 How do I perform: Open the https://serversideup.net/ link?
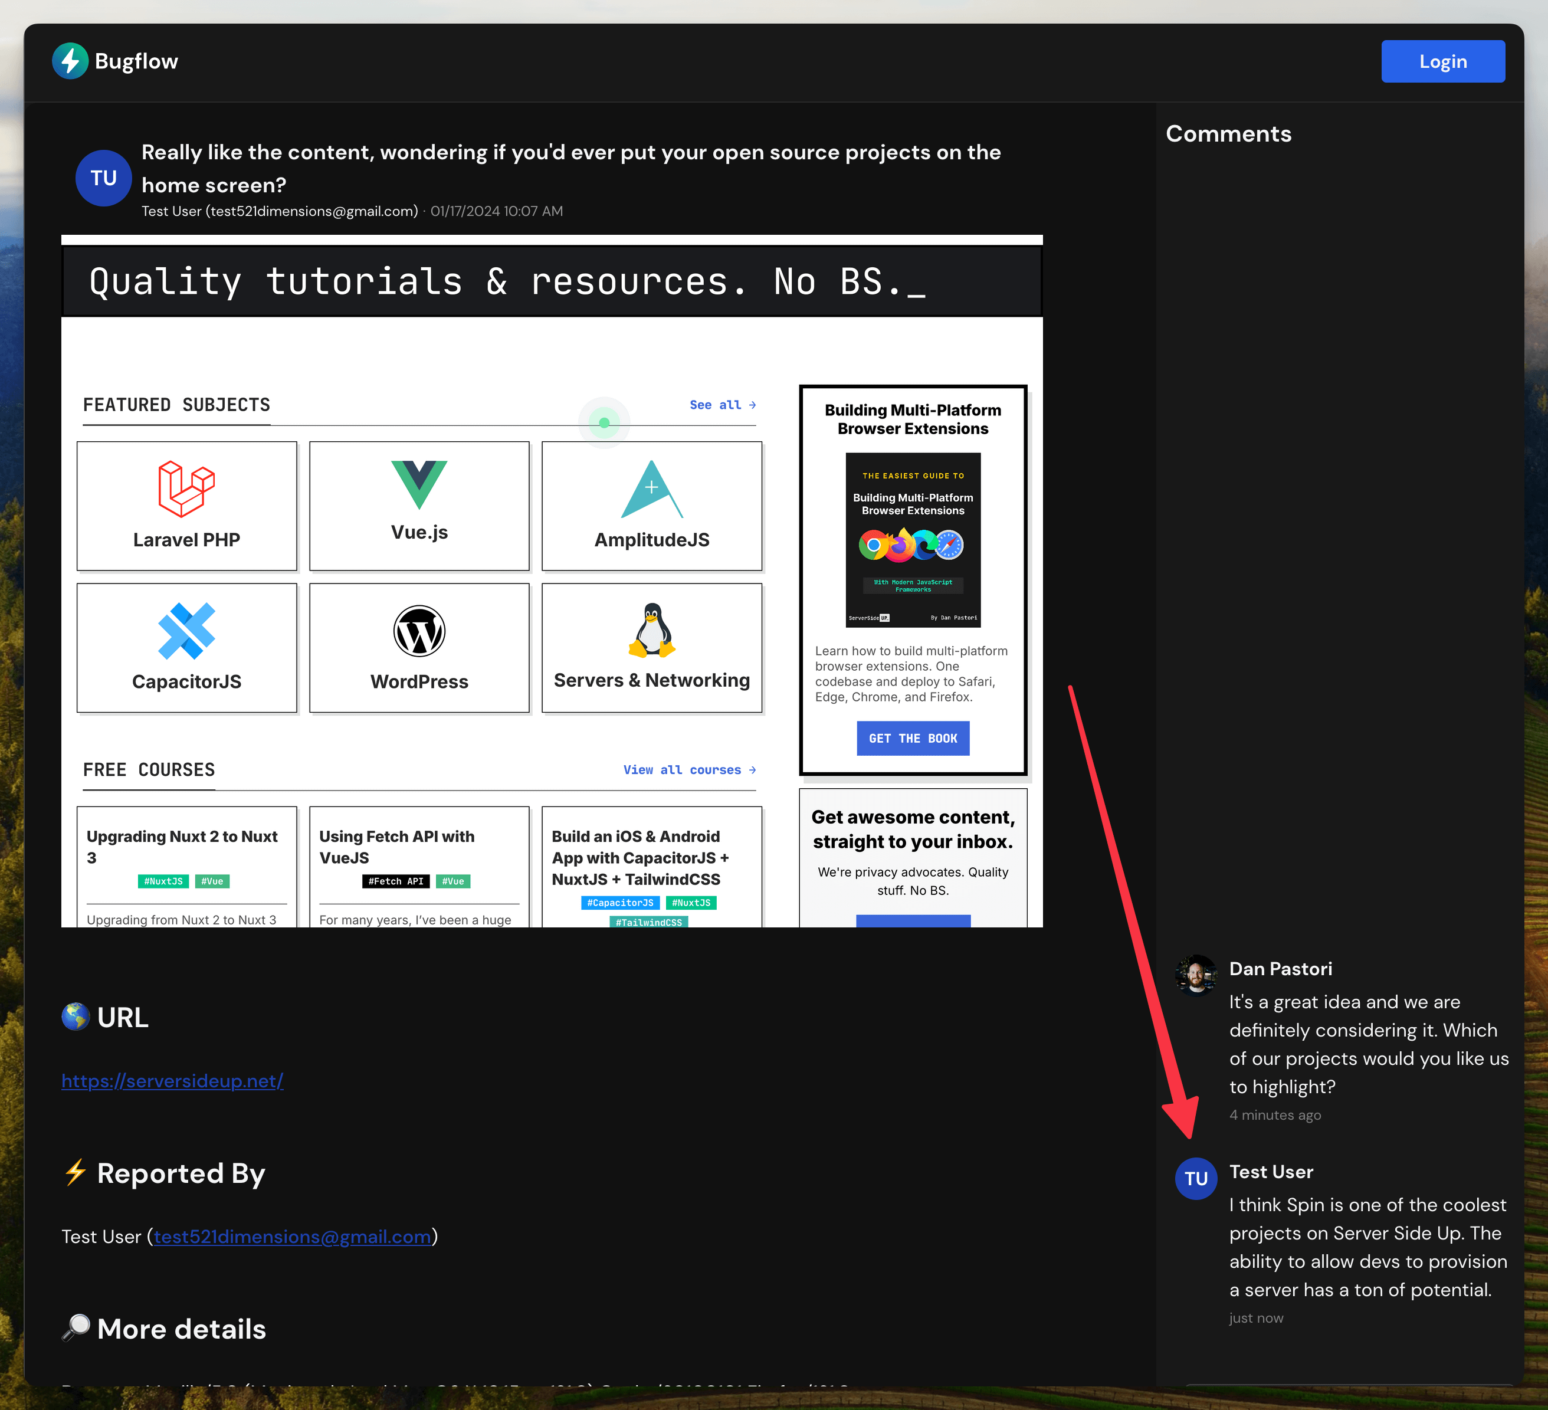coord(172,1081)
